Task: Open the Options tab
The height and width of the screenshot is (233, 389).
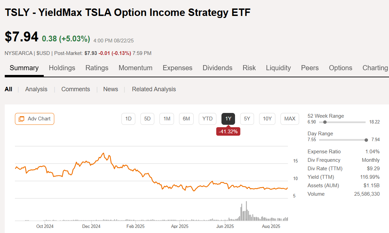Action: (341, 68)
